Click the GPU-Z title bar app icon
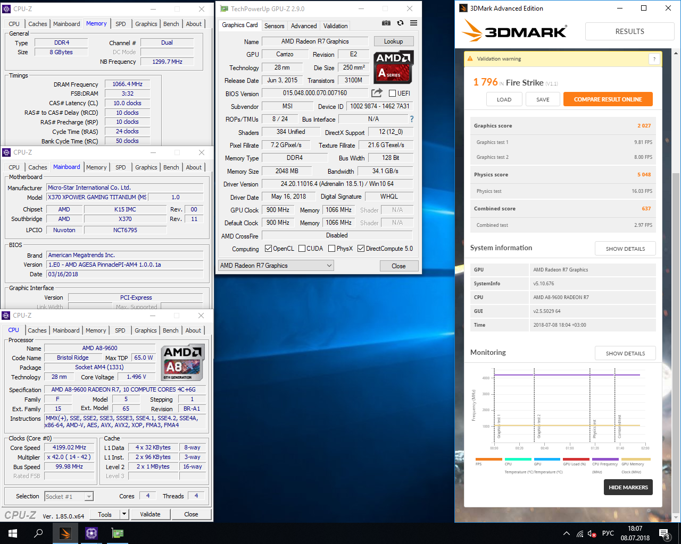 pyautogui.click(x=224, y=8)
